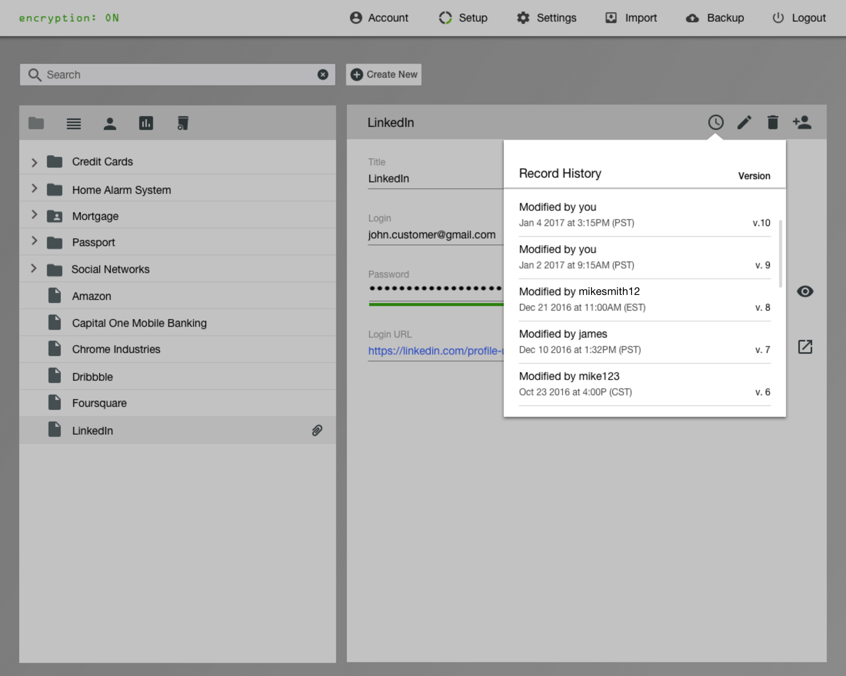Click the pencil edit icon
Screen dimensions: 846x676
744,122
